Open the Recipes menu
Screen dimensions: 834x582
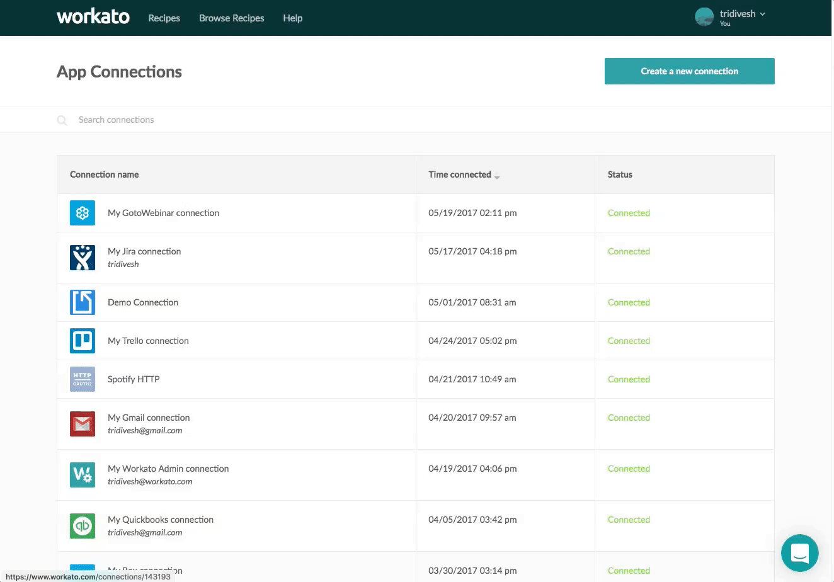pos(164,18)
